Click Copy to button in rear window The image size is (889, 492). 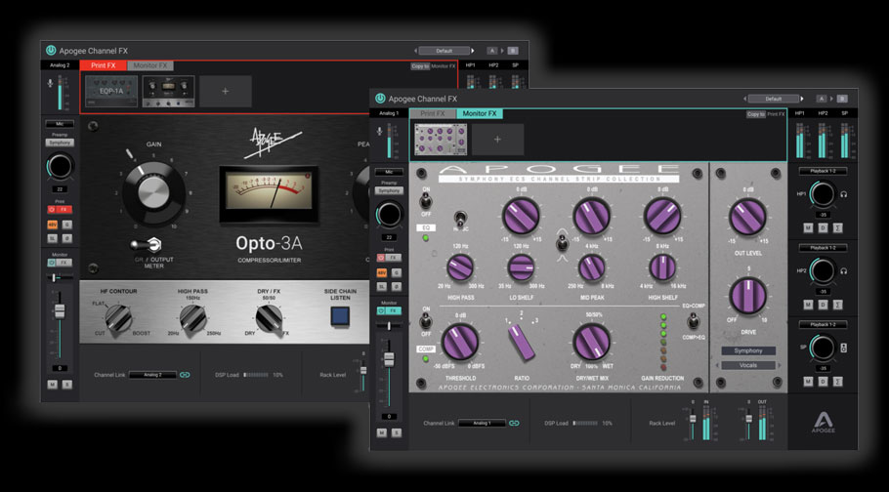click(420, 66)
